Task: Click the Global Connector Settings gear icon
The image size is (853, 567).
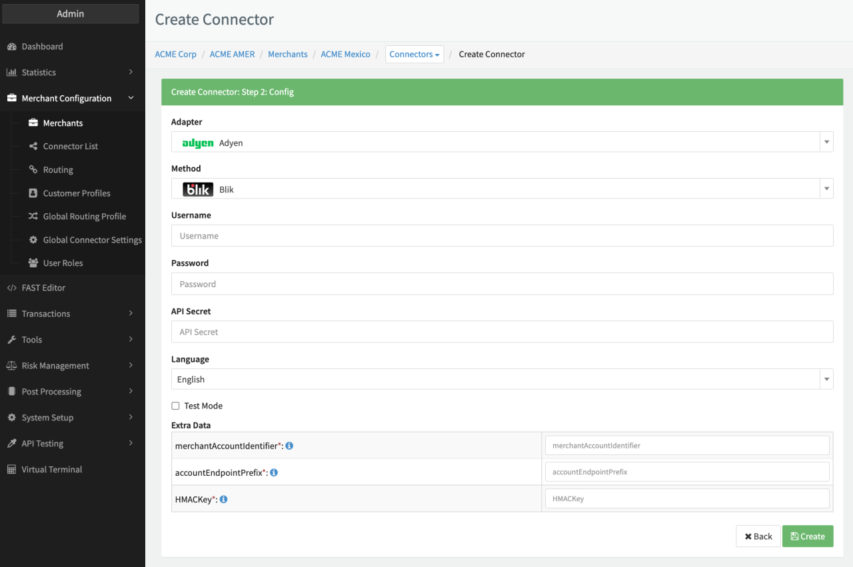Action: (x=33, y=240)
